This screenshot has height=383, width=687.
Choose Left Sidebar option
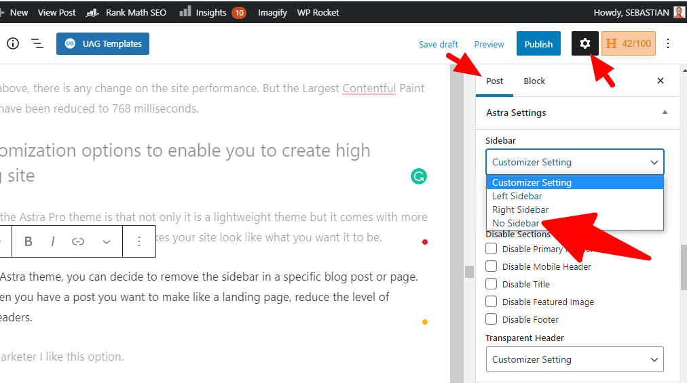coord(575,196)
